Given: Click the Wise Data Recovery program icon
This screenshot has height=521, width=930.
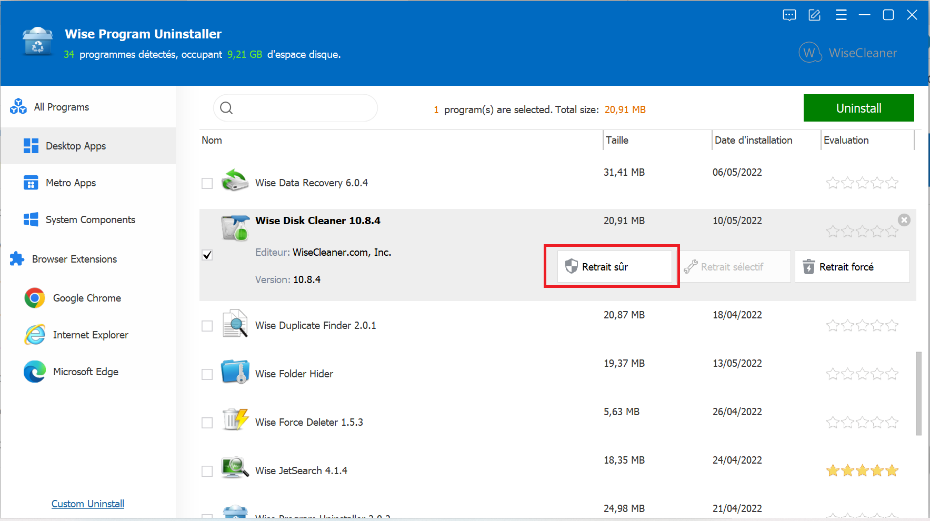Looking at the screenshot, I should [x=235, y=181].
